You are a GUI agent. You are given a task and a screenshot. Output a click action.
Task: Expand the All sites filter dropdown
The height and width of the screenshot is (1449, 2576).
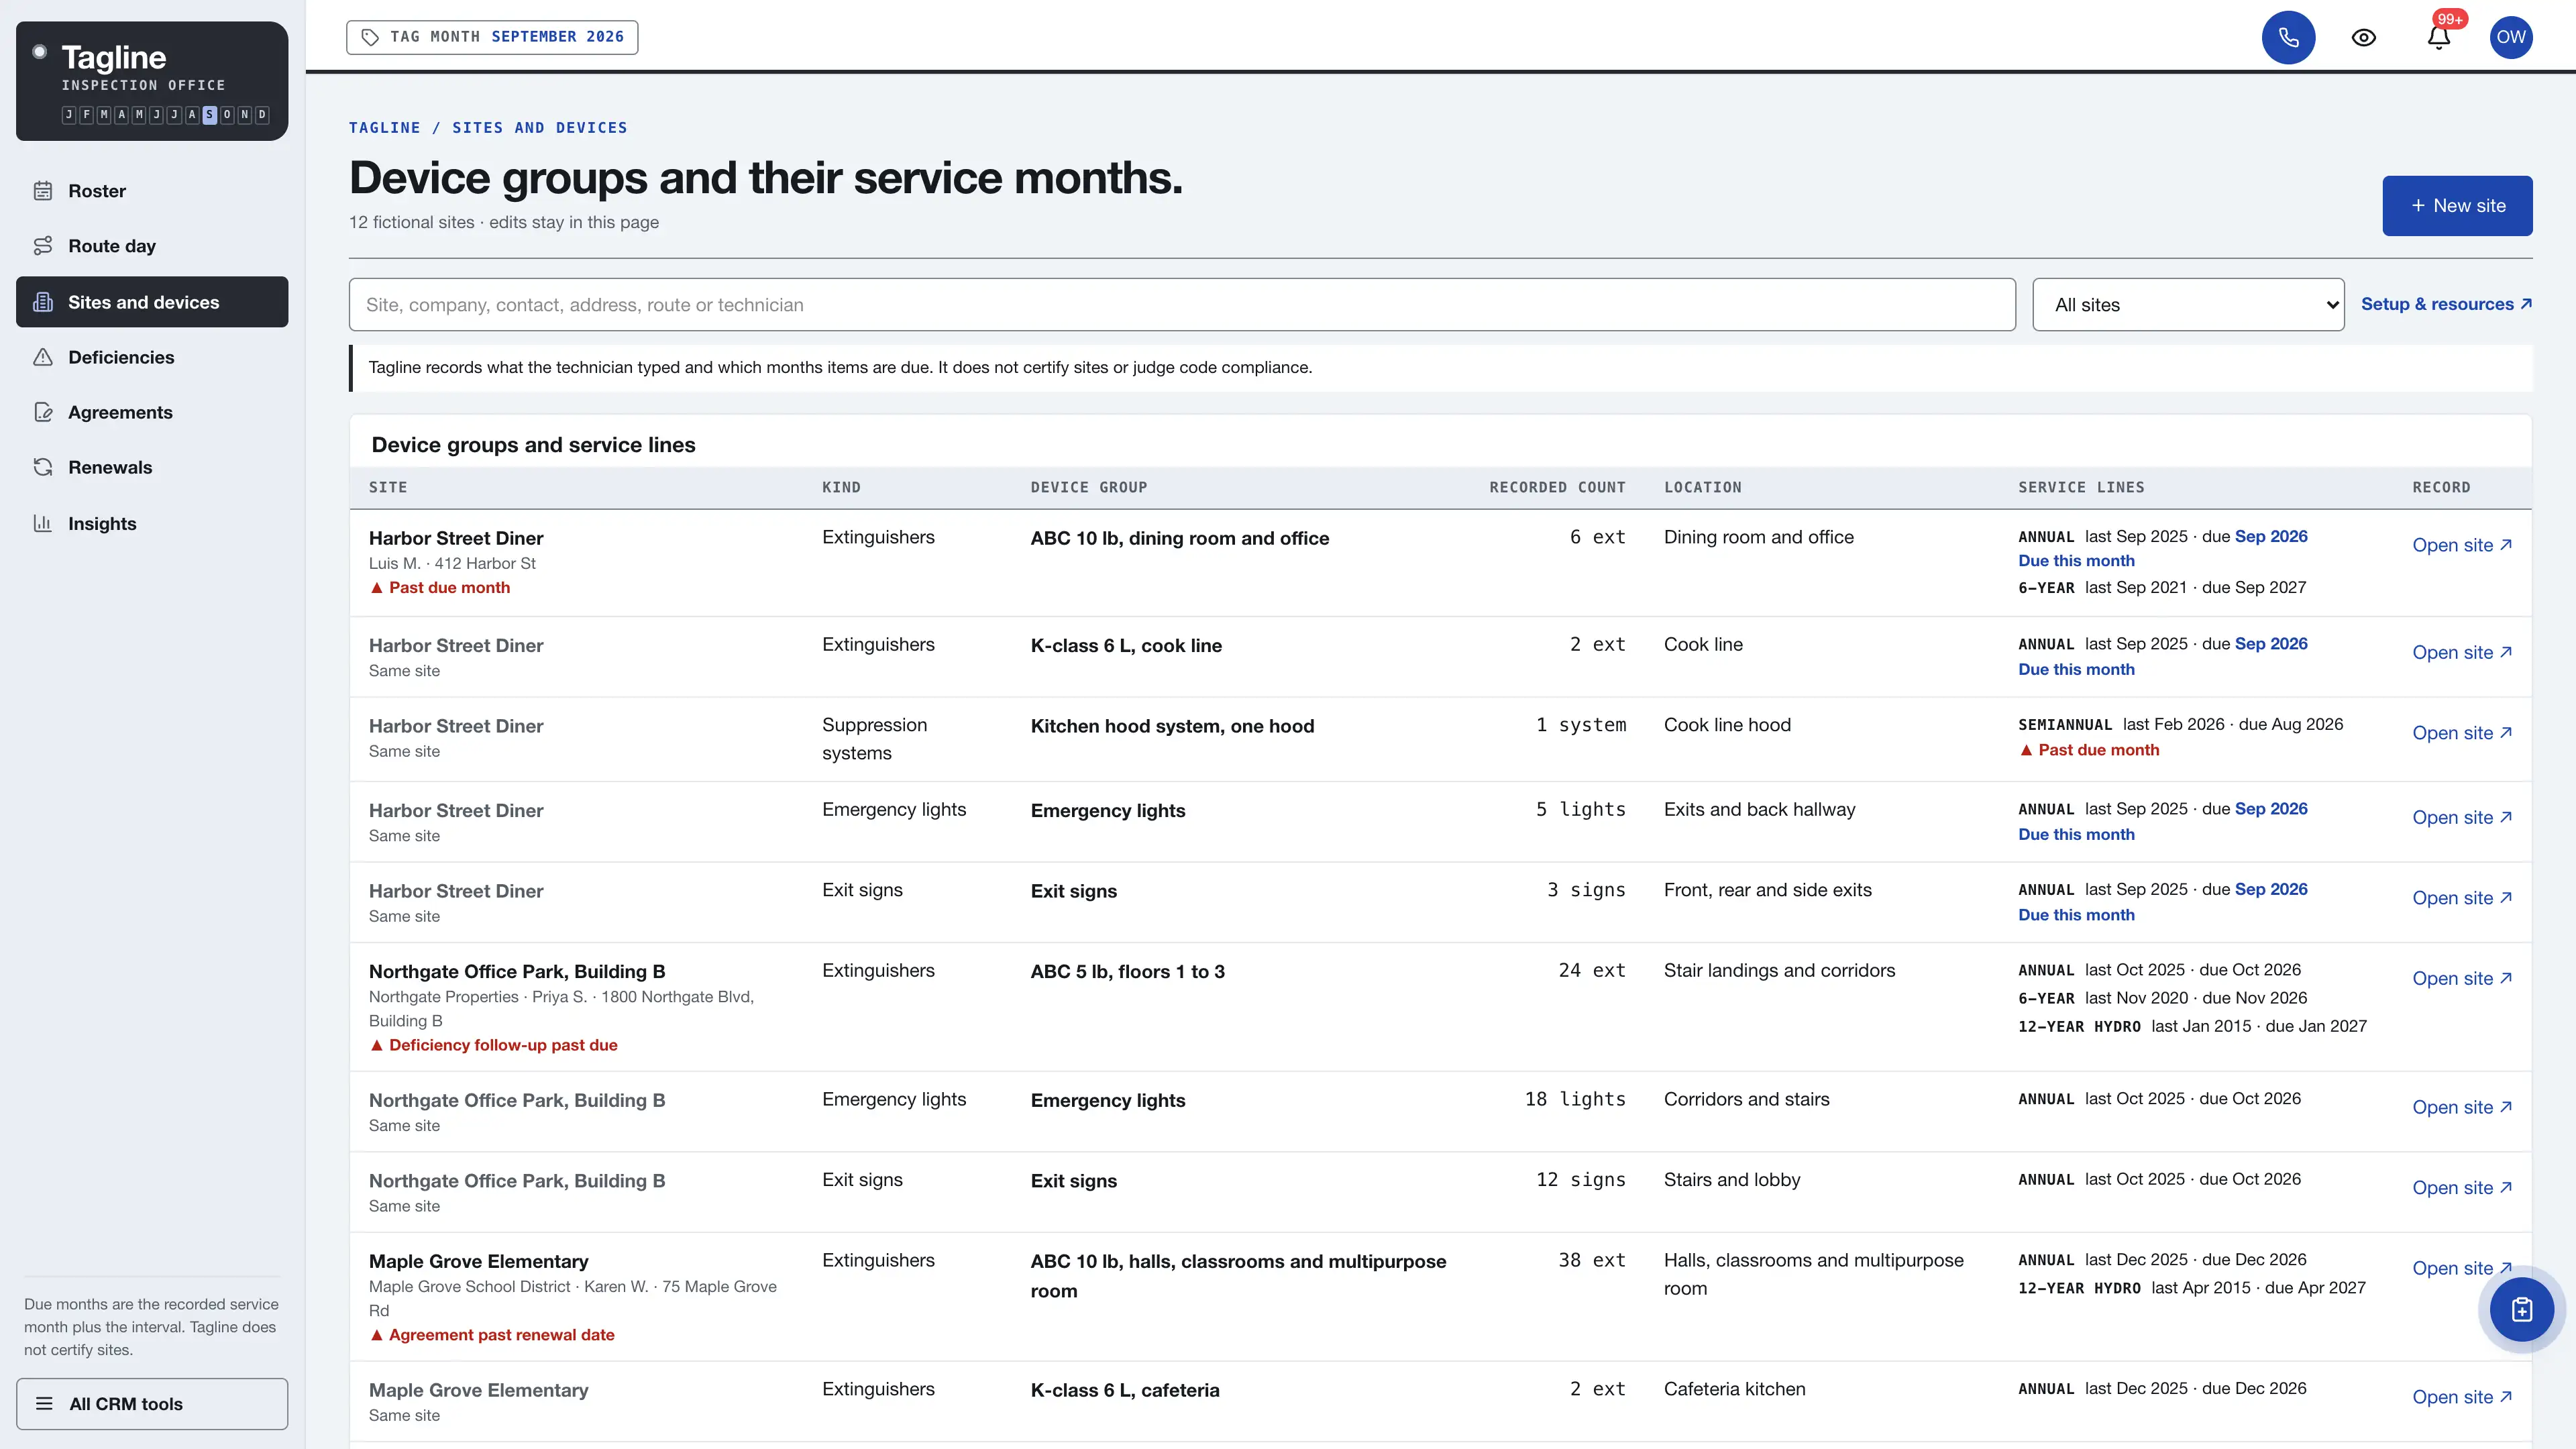[2188, 305]
